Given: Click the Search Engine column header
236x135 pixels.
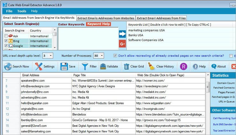Looking at the screenshot, I should pyautogui.click(x=16, y=31).
